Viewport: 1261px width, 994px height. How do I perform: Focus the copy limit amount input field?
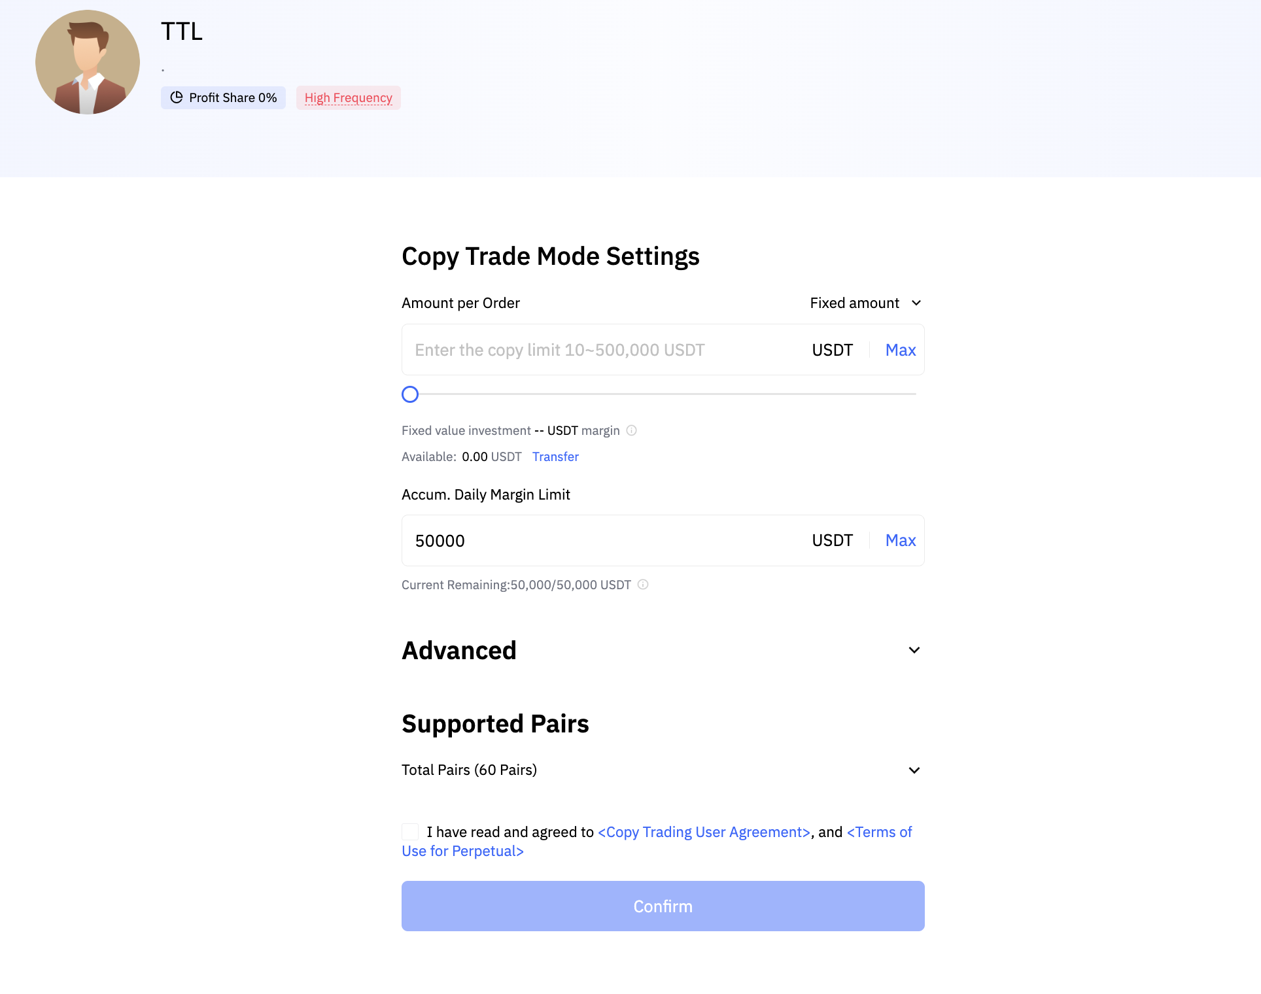click(x=602, y=350)
